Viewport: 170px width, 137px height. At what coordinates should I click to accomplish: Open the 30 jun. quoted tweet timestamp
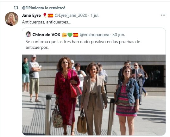pyautogui.click(x=119, y=35)
